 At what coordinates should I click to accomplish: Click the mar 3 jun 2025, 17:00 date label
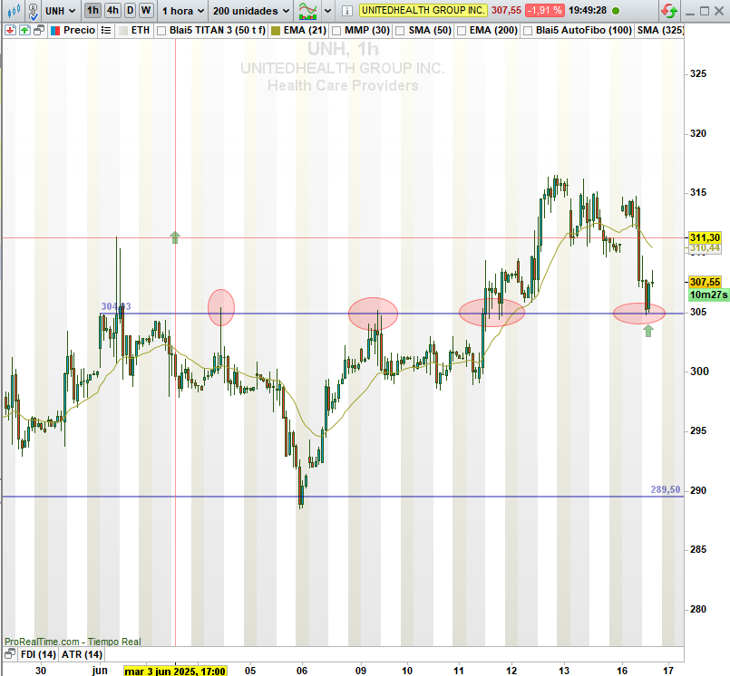tap(175, 671)
